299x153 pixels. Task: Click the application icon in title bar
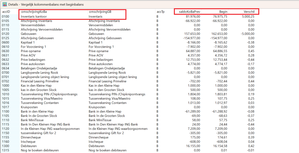click(x=5, y=4)
